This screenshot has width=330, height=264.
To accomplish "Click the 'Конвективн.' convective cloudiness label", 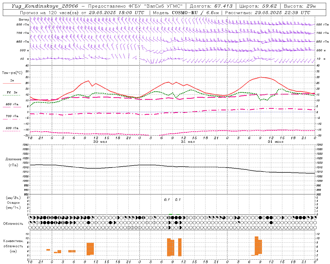I will click(13, 241).
